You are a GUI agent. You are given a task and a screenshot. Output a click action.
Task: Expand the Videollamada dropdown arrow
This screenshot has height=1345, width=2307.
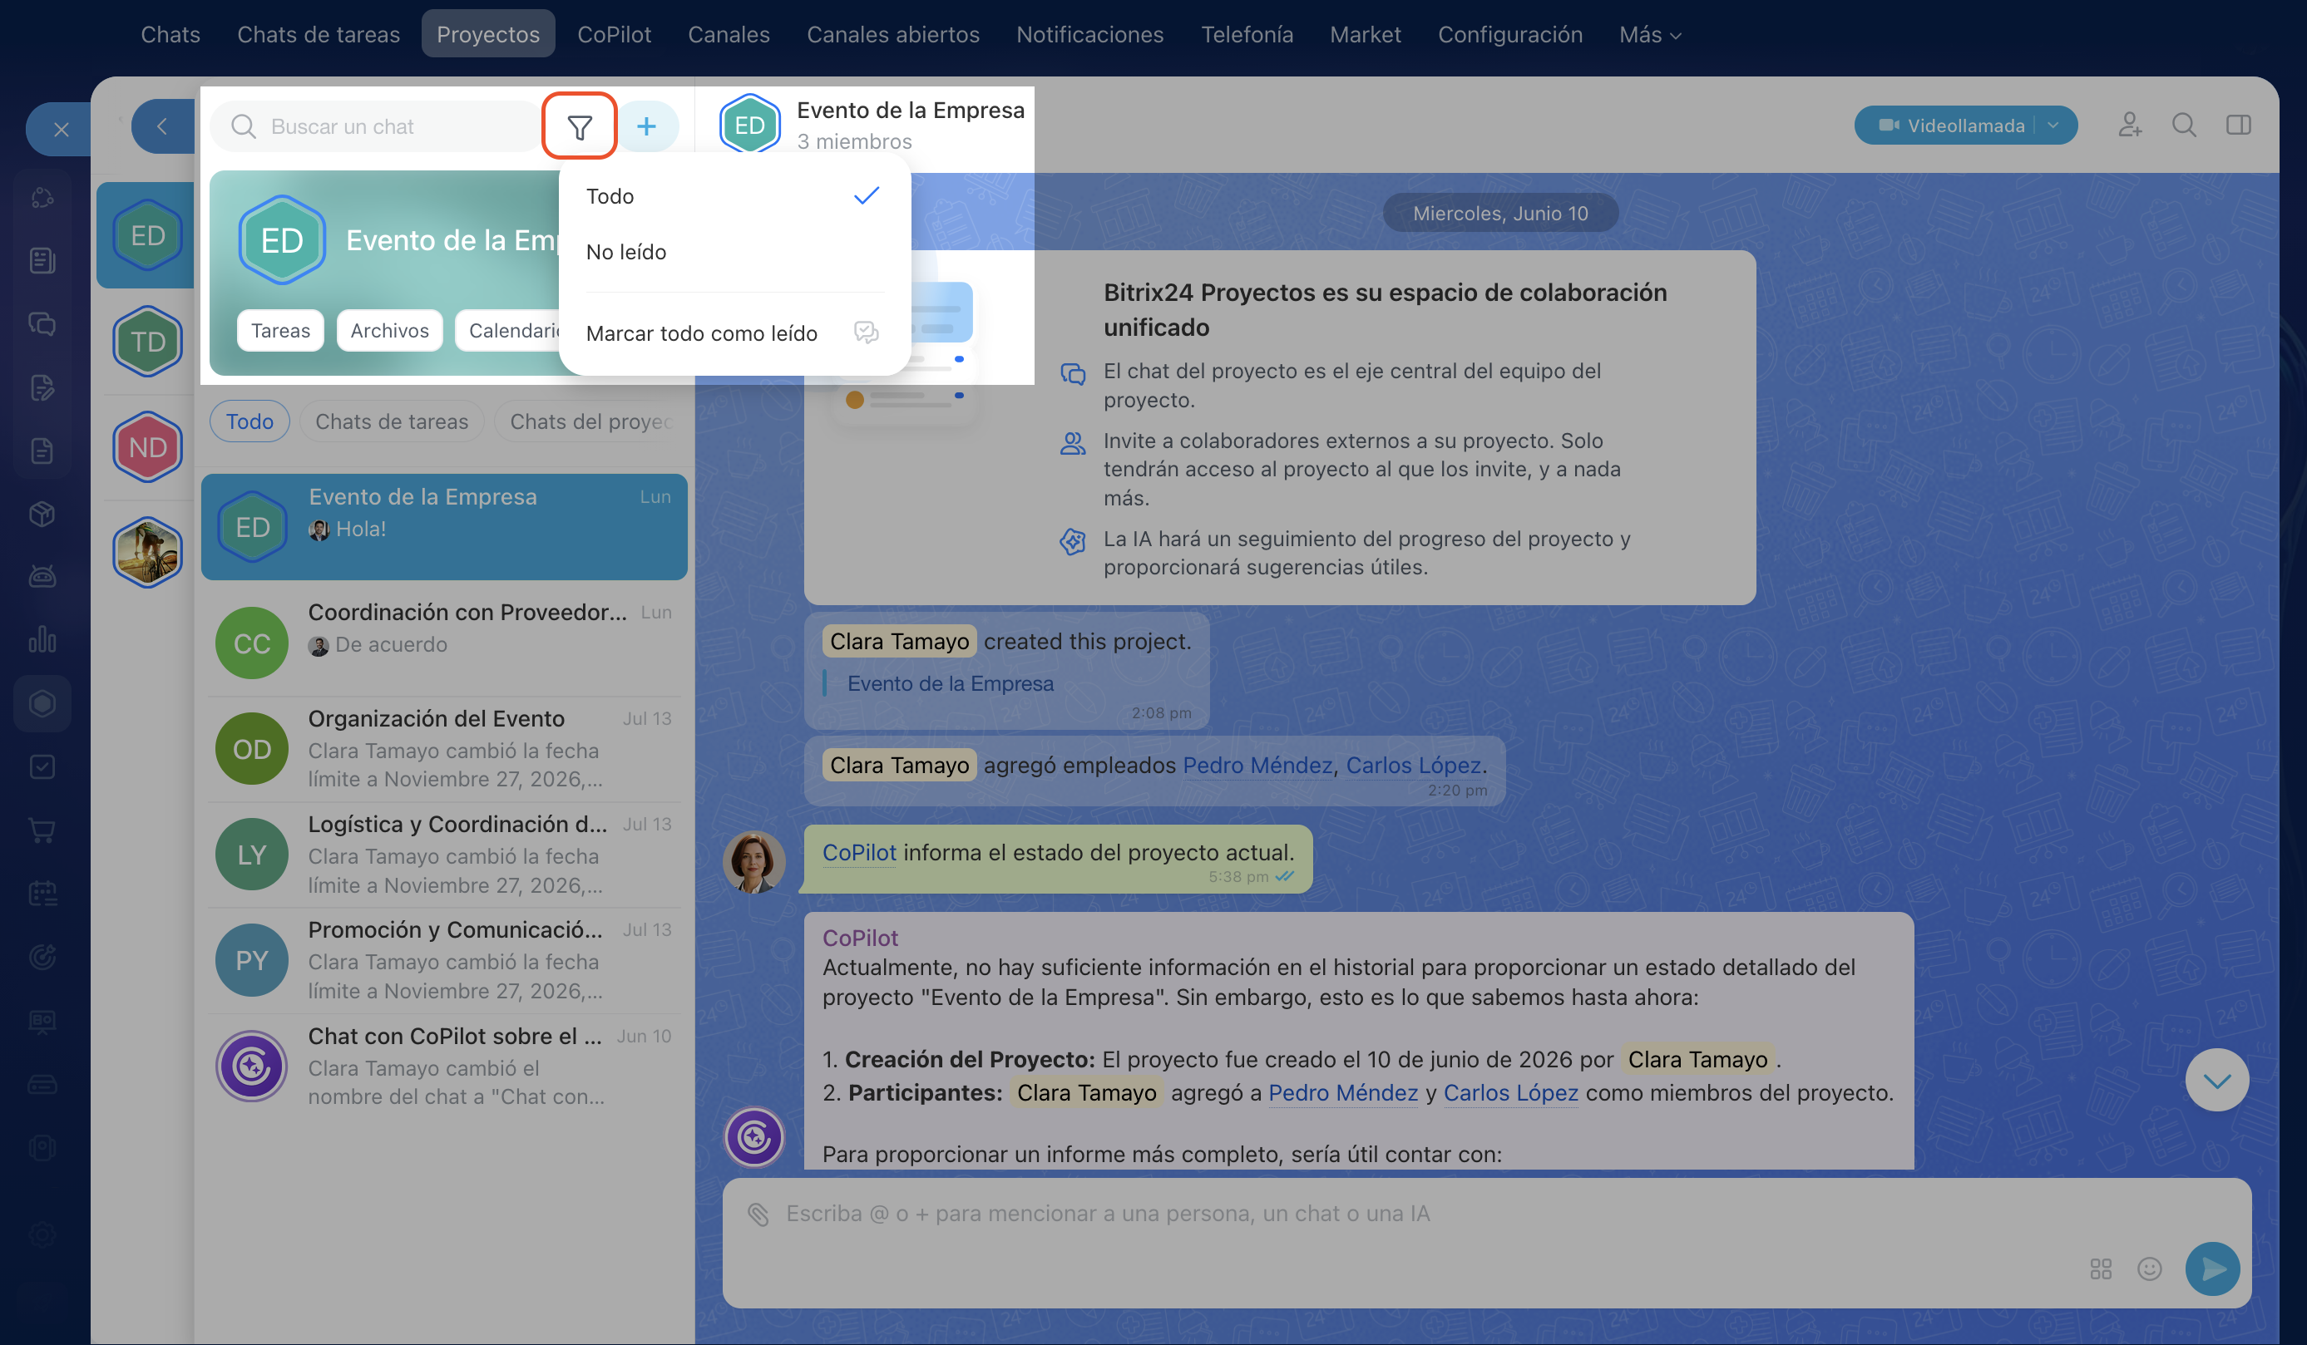point(2053,126)
